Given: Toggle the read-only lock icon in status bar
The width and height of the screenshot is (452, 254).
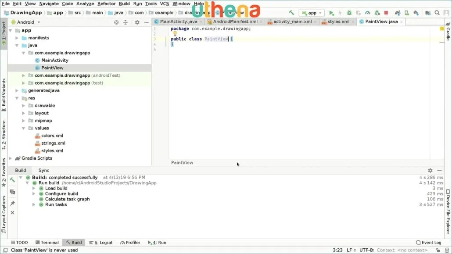Looking at the screenshot, I should (438, 250).
